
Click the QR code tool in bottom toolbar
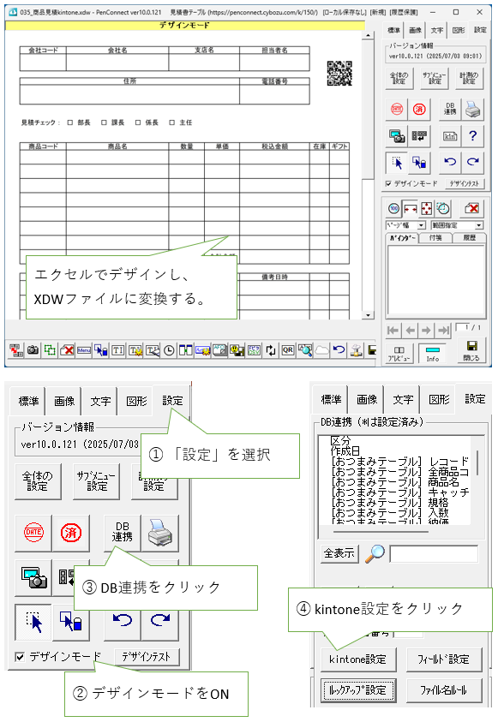coord(288,350)
